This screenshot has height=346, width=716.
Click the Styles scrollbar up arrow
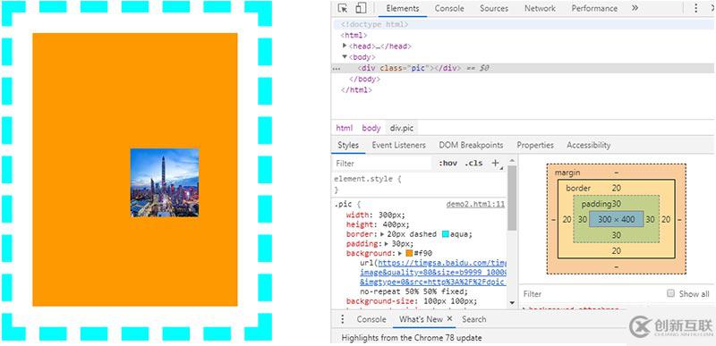point(512,161)
